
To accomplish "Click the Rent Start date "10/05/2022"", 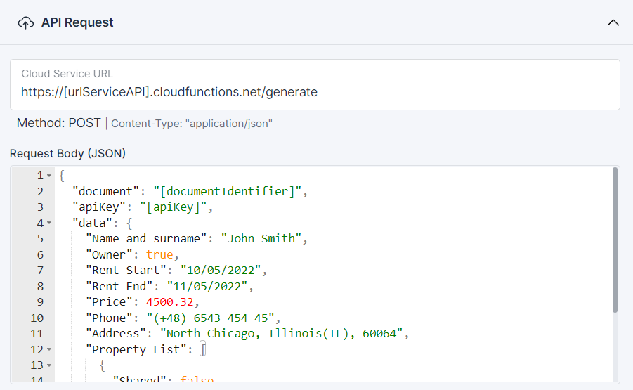I will pos(221,270).
